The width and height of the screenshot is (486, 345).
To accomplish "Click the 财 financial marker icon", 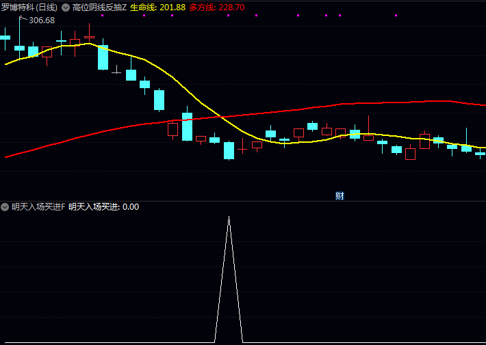I will [x=340, y=196].
